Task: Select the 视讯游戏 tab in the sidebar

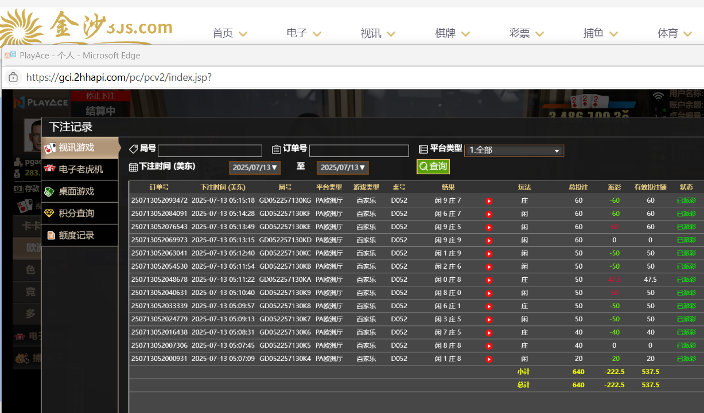Action: (x=80, y=148)
